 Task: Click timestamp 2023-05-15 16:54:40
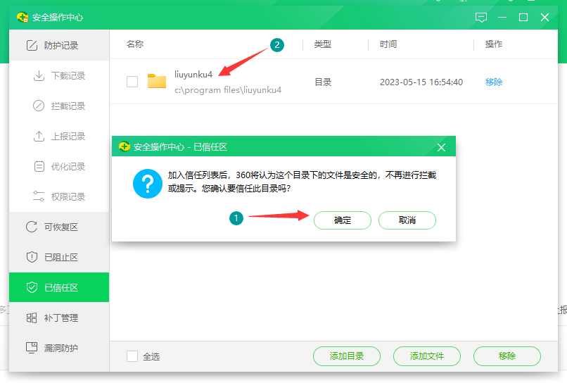click(x=421, y=82)
